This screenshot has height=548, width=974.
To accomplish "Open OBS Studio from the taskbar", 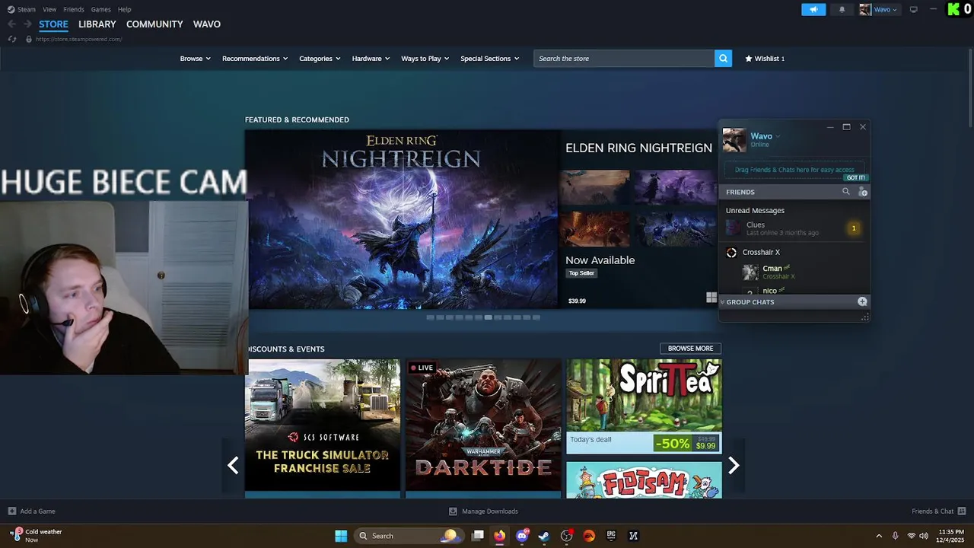I will click(x=567, y=536).
